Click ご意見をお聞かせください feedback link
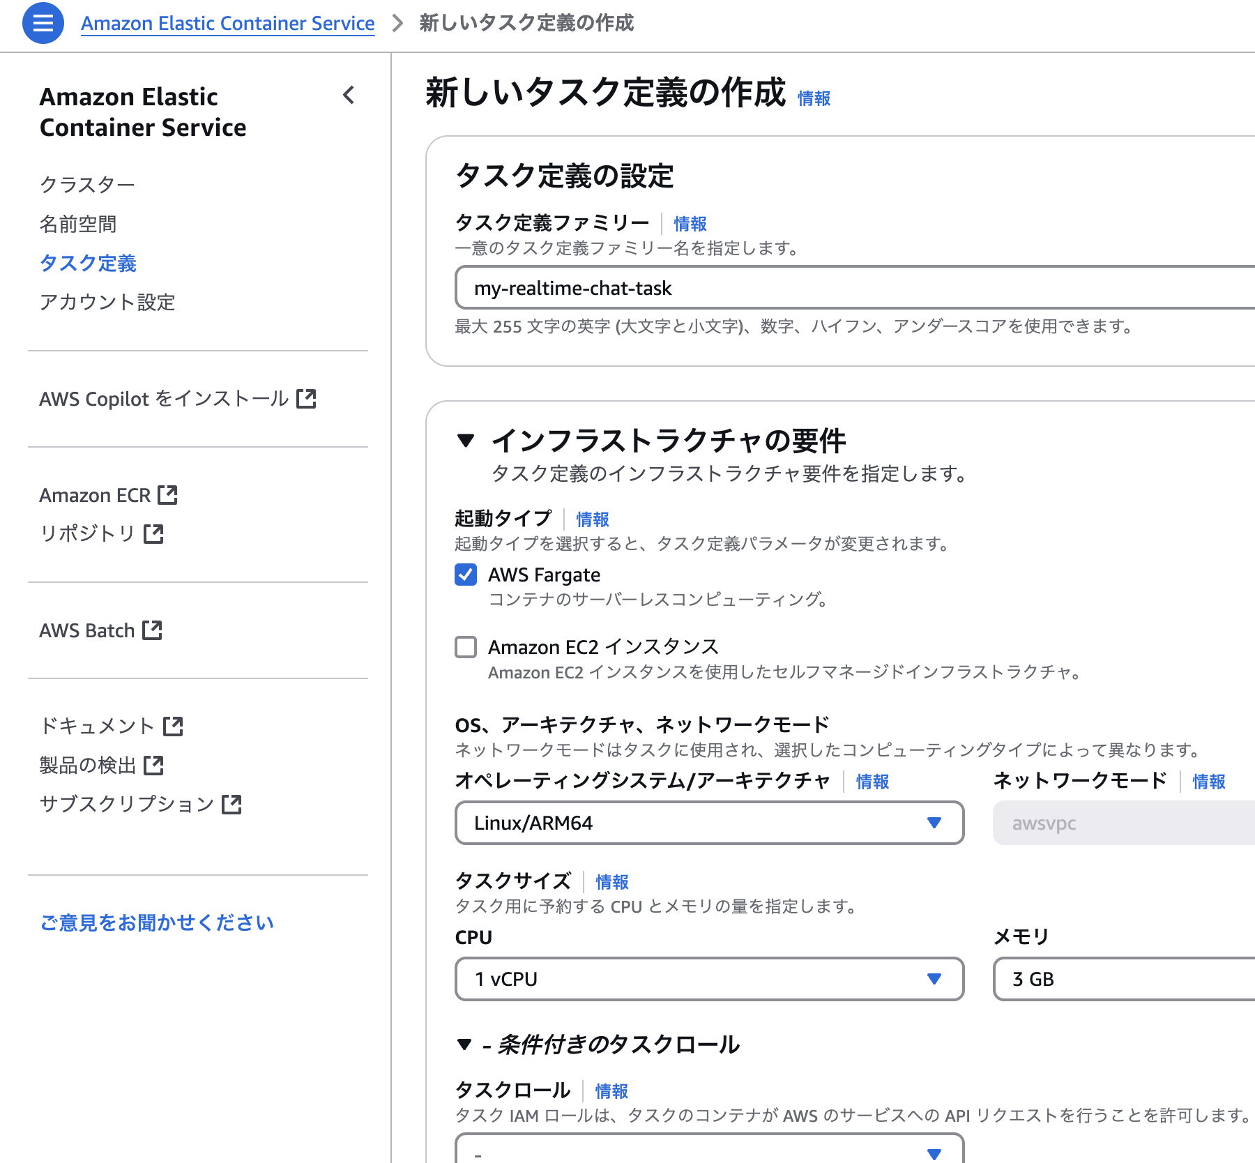The width and height of the screenshot is (1255, 1163). click(157, 922)
